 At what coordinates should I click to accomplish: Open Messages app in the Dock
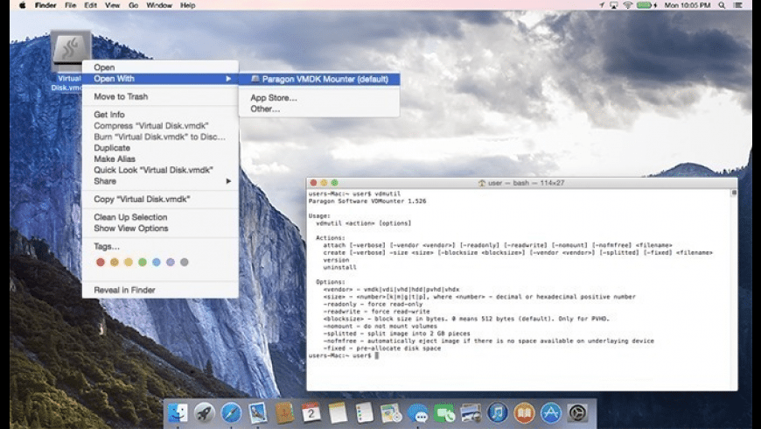[418, 413]
